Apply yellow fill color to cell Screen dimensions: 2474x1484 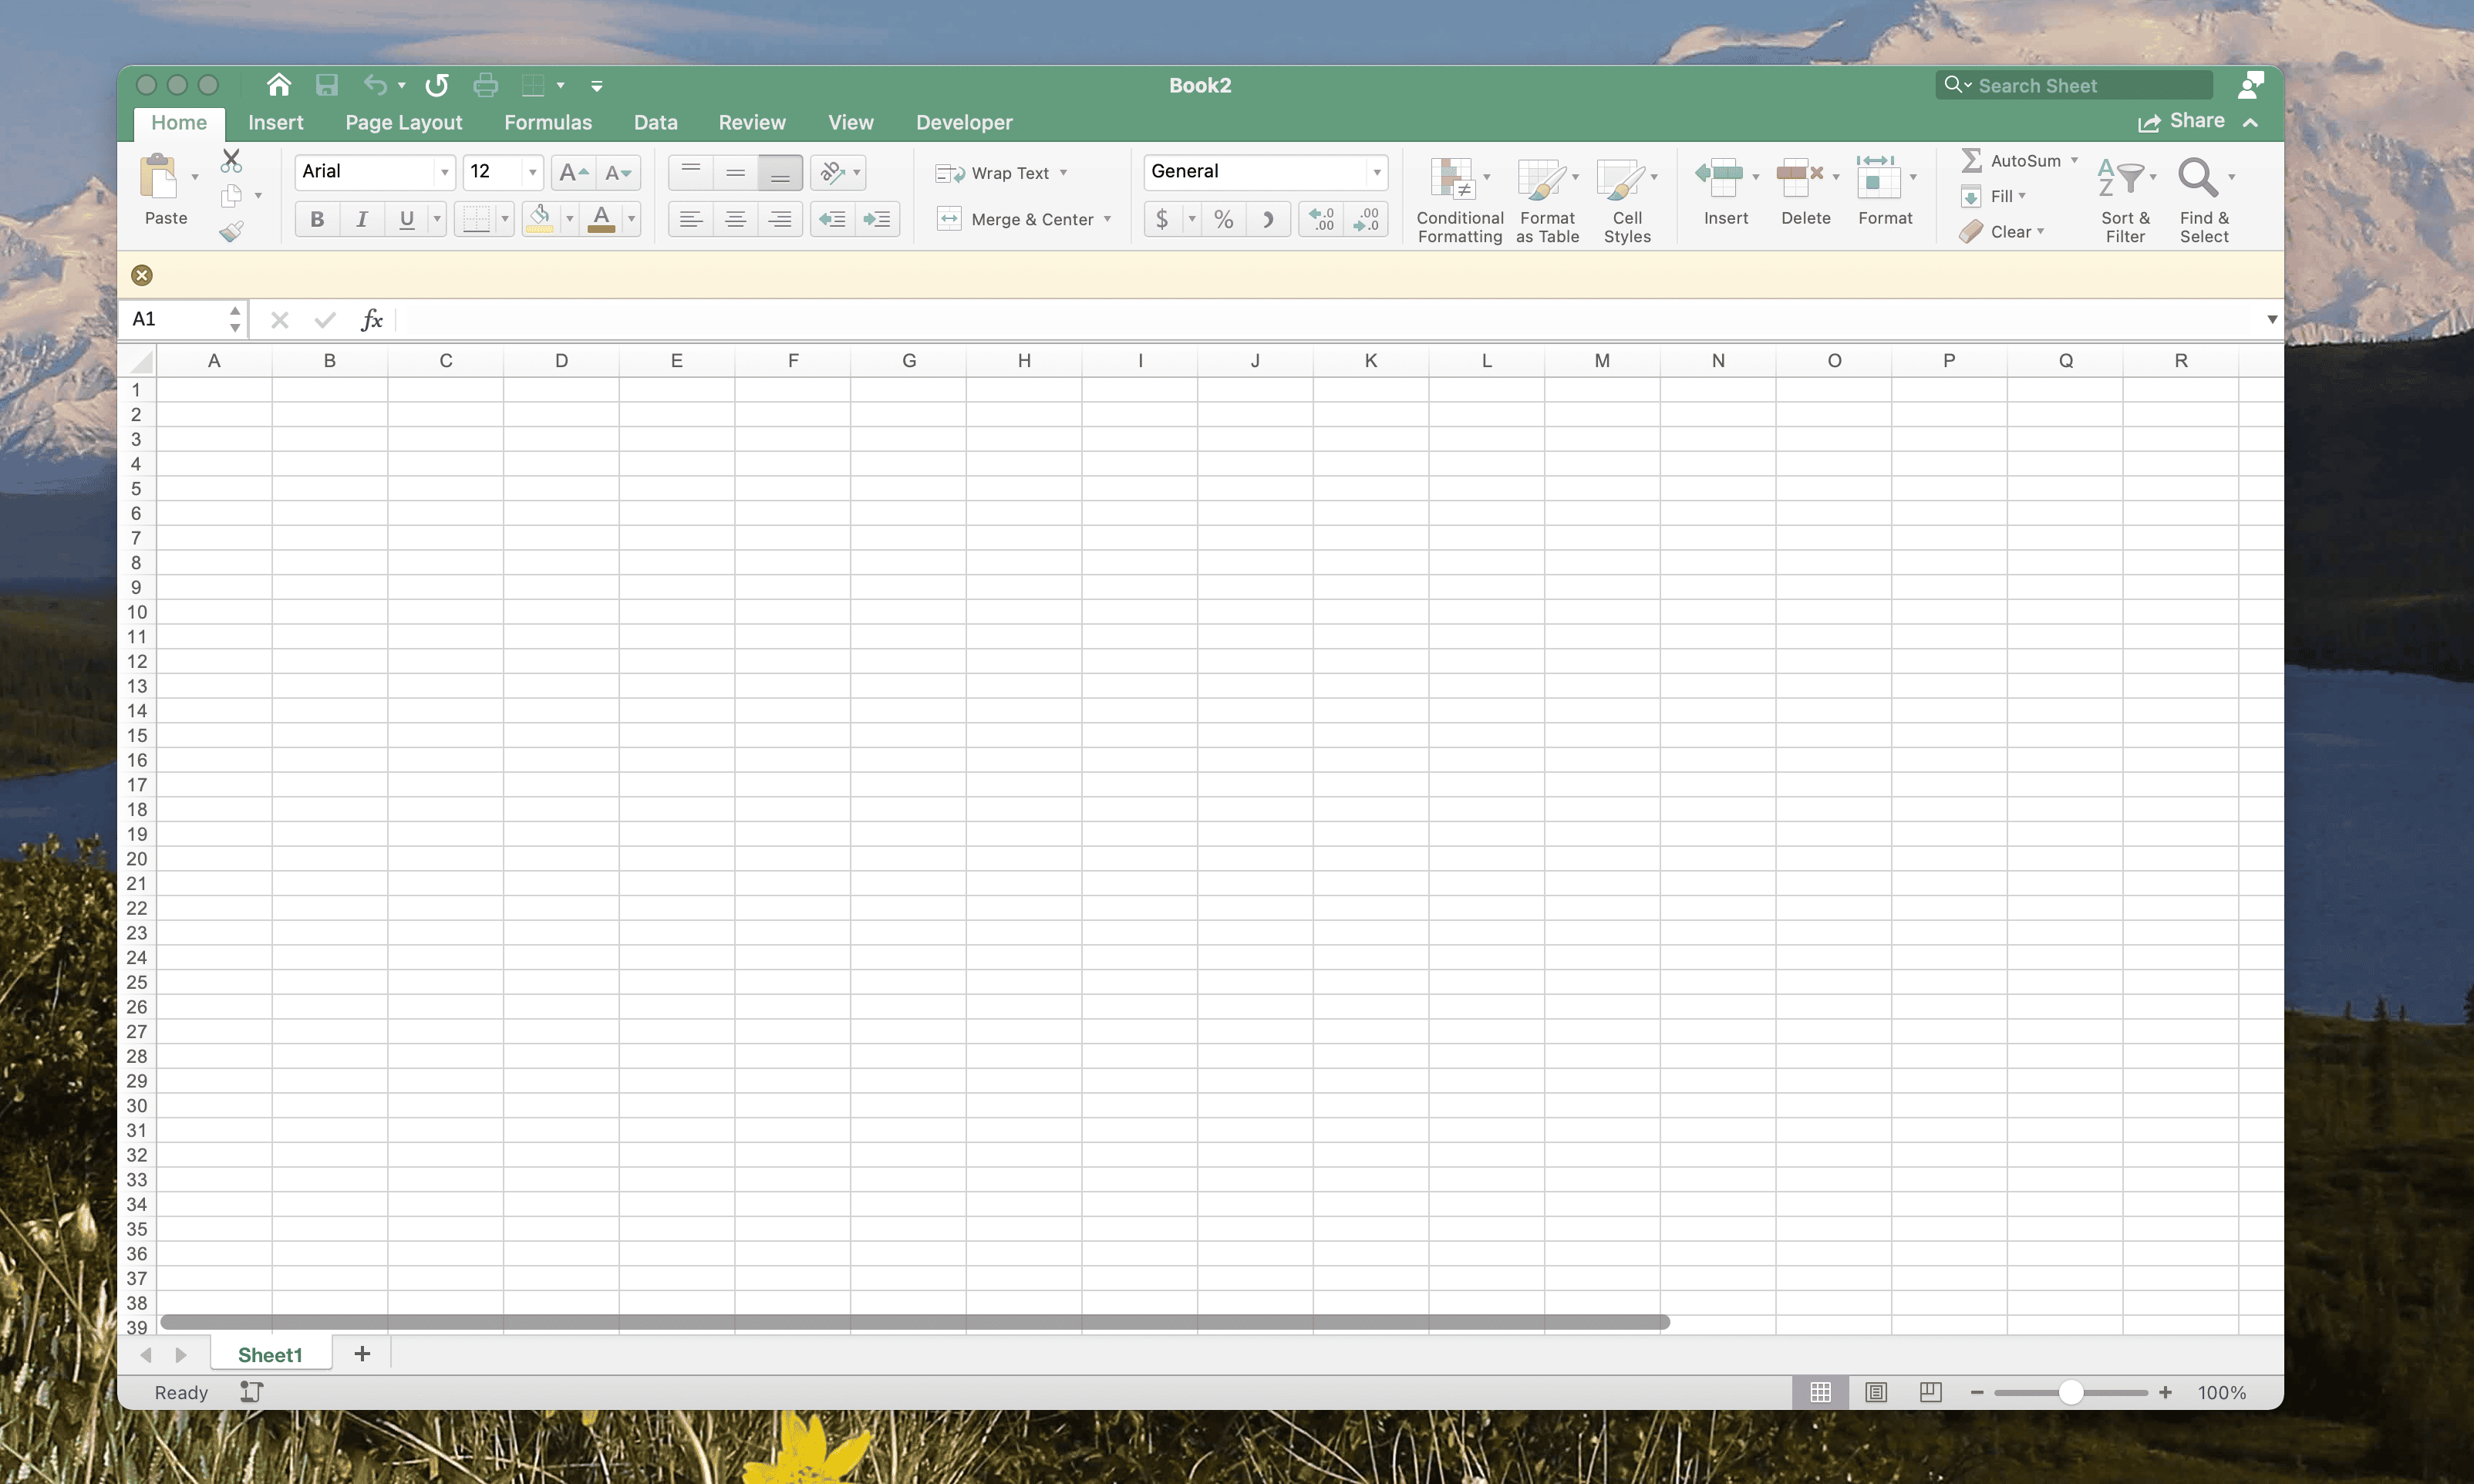[x=540, y=219]
